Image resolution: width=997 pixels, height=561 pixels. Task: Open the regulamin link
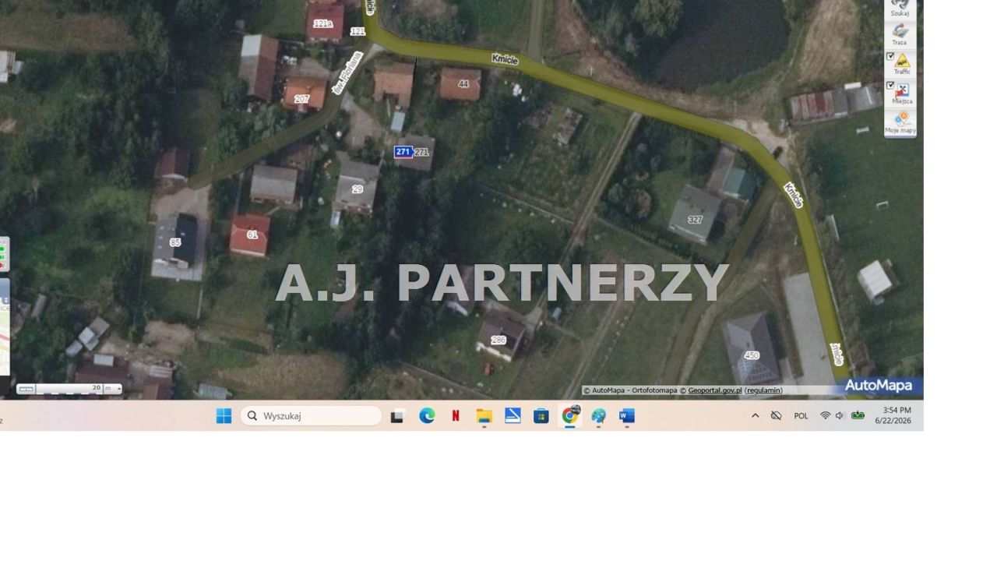click(x=763, y=390)
